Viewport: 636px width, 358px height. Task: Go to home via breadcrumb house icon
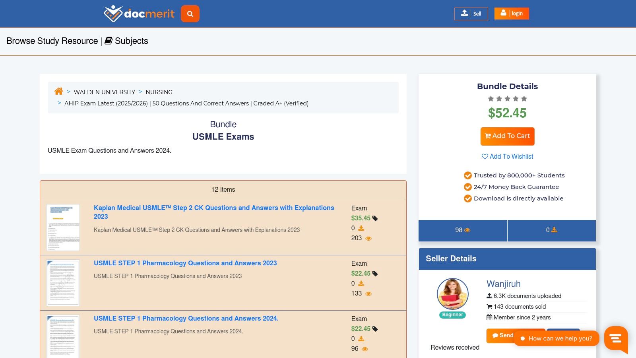tap(59, 91)
